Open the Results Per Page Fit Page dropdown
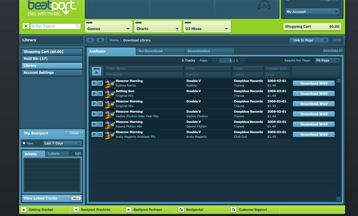This screenshot has height=216, width=358. (327, 60)
